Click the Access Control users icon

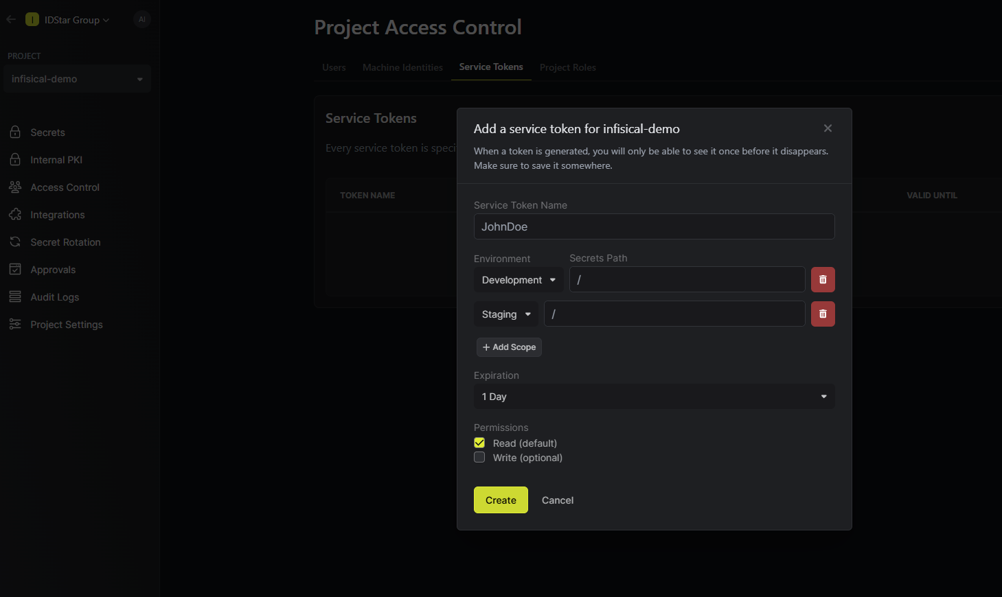tap(15, 187)
